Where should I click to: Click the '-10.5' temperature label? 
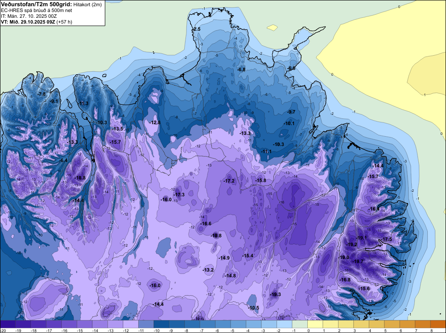(253, 308)
